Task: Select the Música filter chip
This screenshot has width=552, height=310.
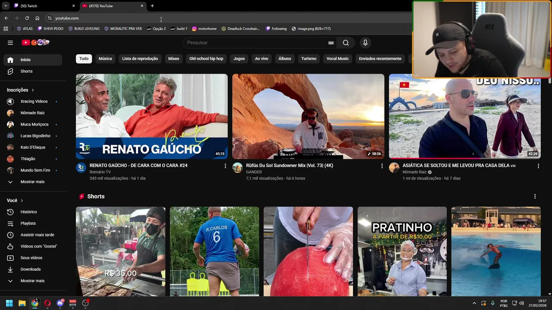Action: (105, 59)
